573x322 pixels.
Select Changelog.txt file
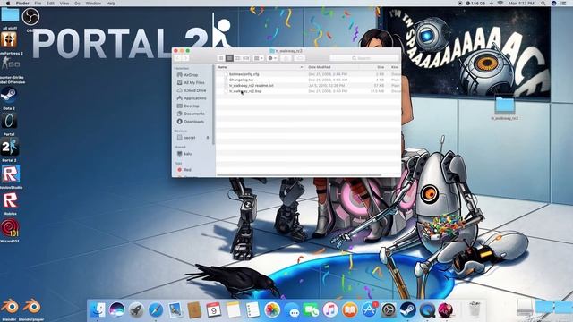click(x=241, y=80)
